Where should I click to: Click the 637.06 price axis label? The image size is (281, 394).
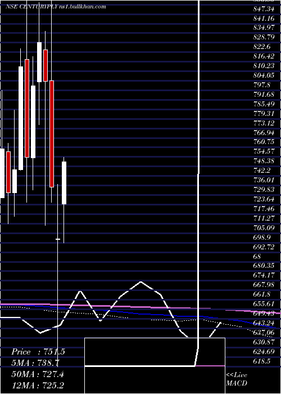point(264,333)
